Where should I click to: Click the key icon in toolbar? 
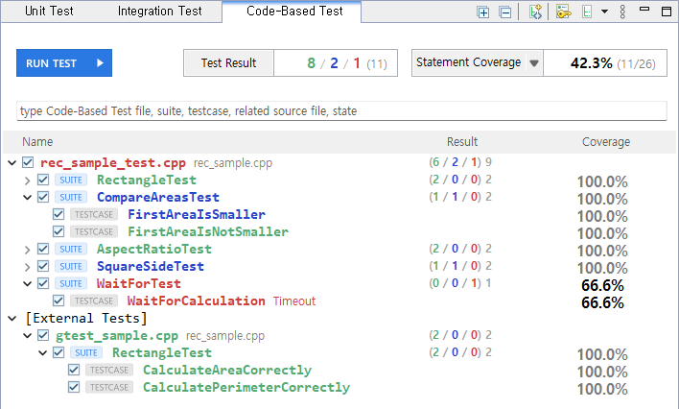point(563,12)
